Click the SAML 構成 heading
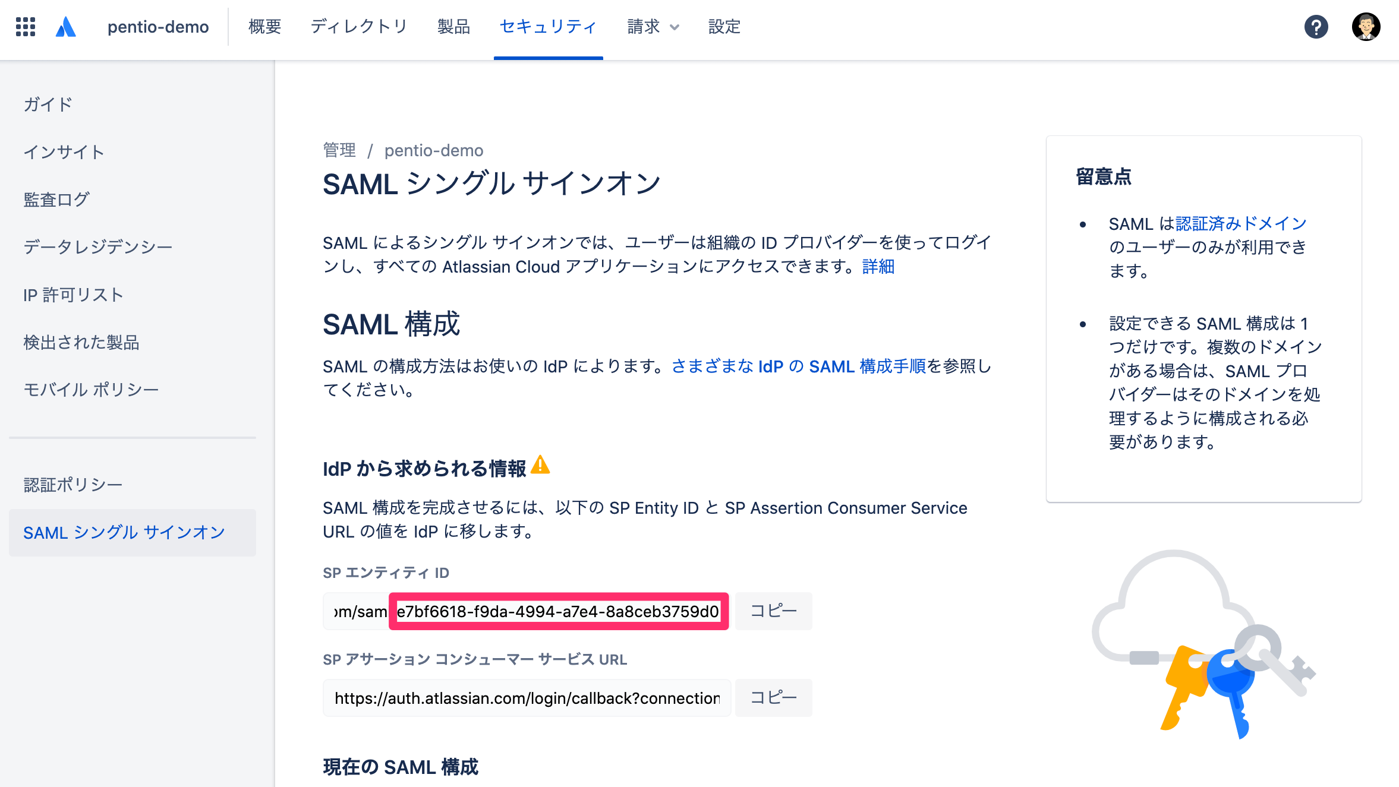This screenshot has width=1399, height=787. point(391,324)
